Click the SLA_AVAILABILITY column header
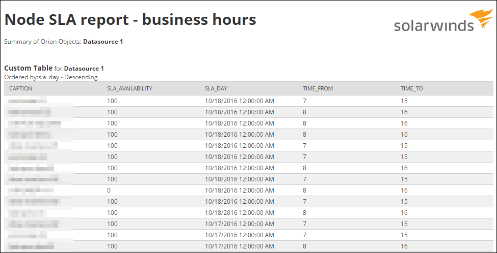 pyautogui.click(x=129, y=88)
